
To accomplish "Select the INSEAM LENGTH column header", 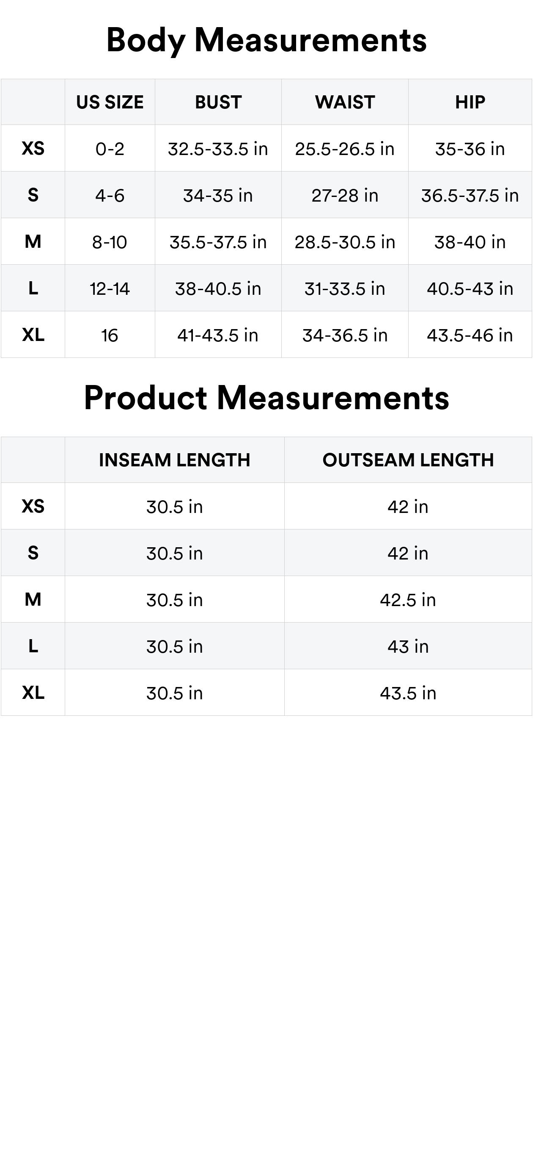I will coord(174,460).
